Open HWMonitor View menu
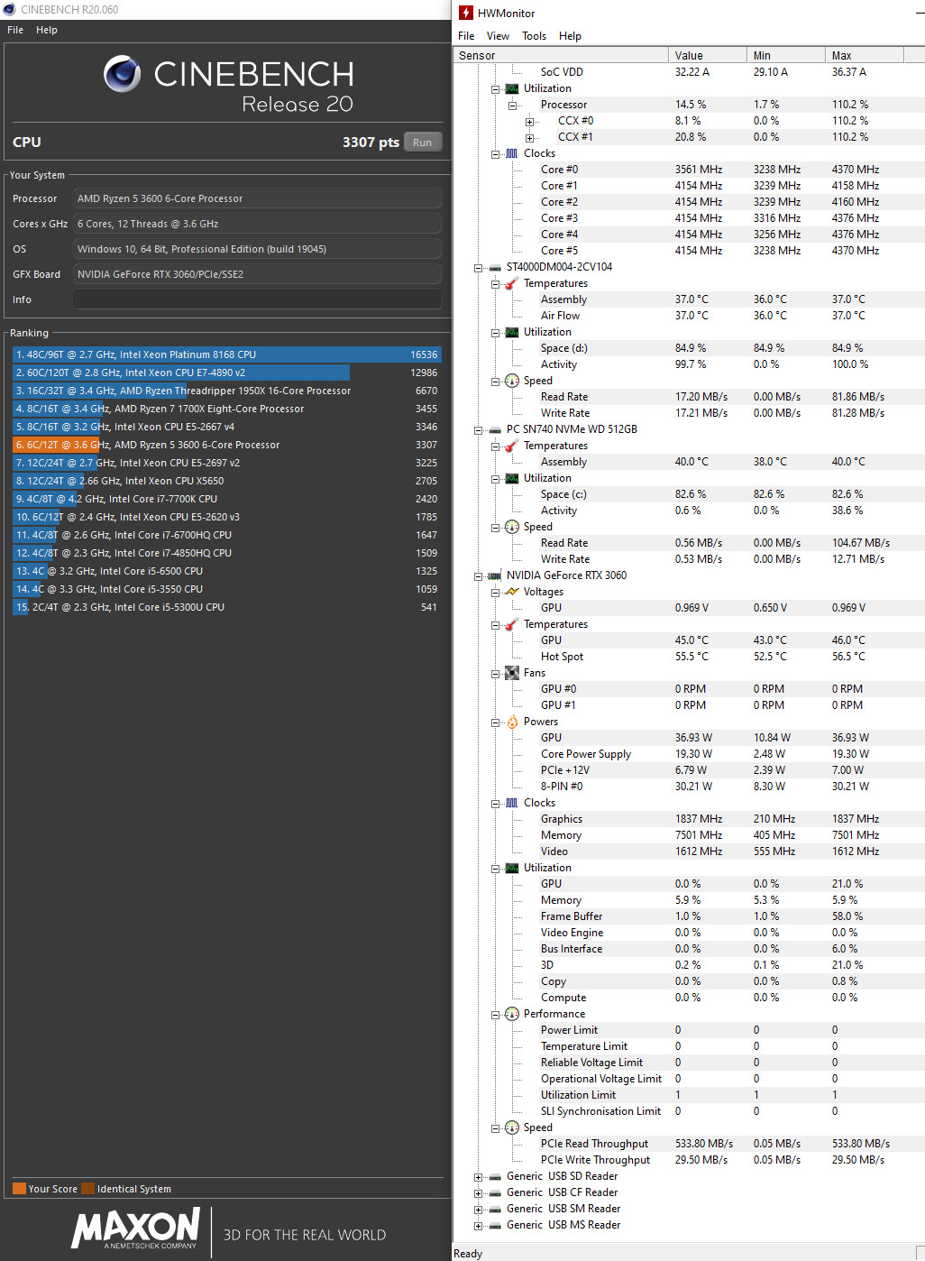 (498, 36)
